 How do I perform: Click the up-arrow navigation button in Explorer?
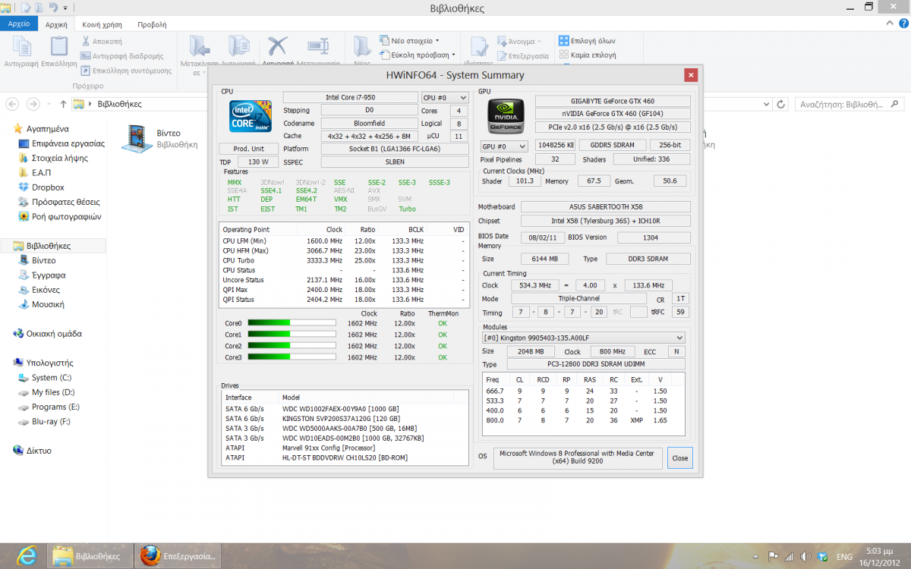coord(63,104)
